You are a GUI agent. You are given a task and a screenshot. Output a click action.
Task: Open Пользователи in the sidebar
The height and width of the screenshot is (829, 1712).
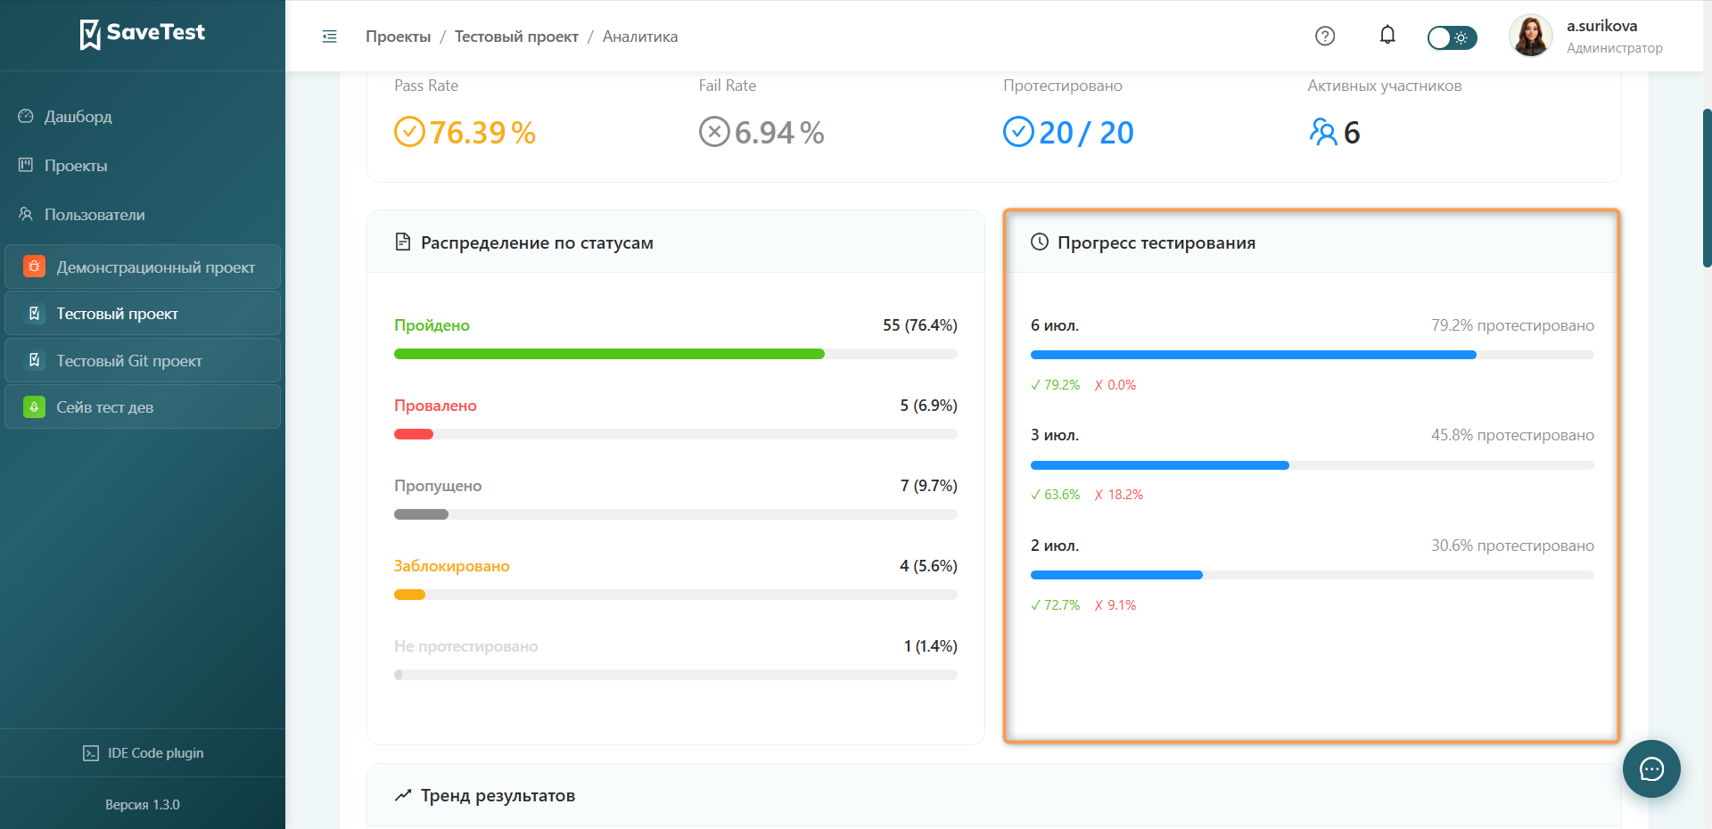(x=143, y=215)
